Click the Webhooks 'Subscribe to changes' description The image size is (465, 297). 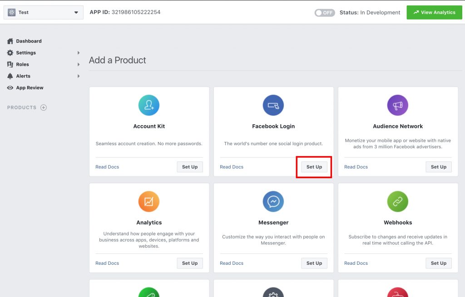[398, 240]
